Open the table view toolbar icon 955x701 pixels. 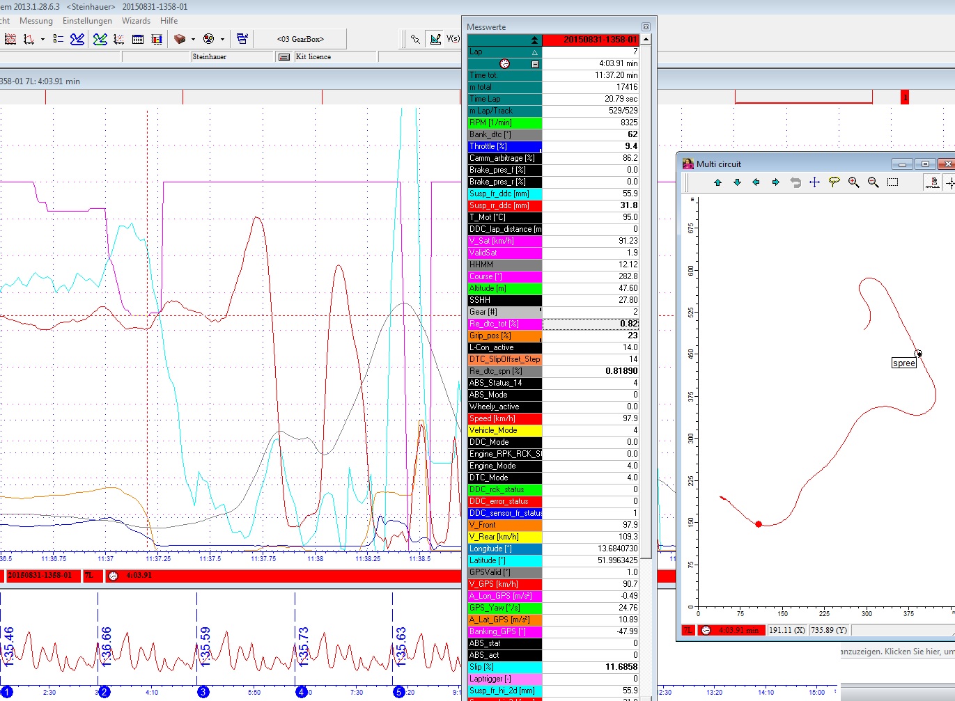(138, 39)
